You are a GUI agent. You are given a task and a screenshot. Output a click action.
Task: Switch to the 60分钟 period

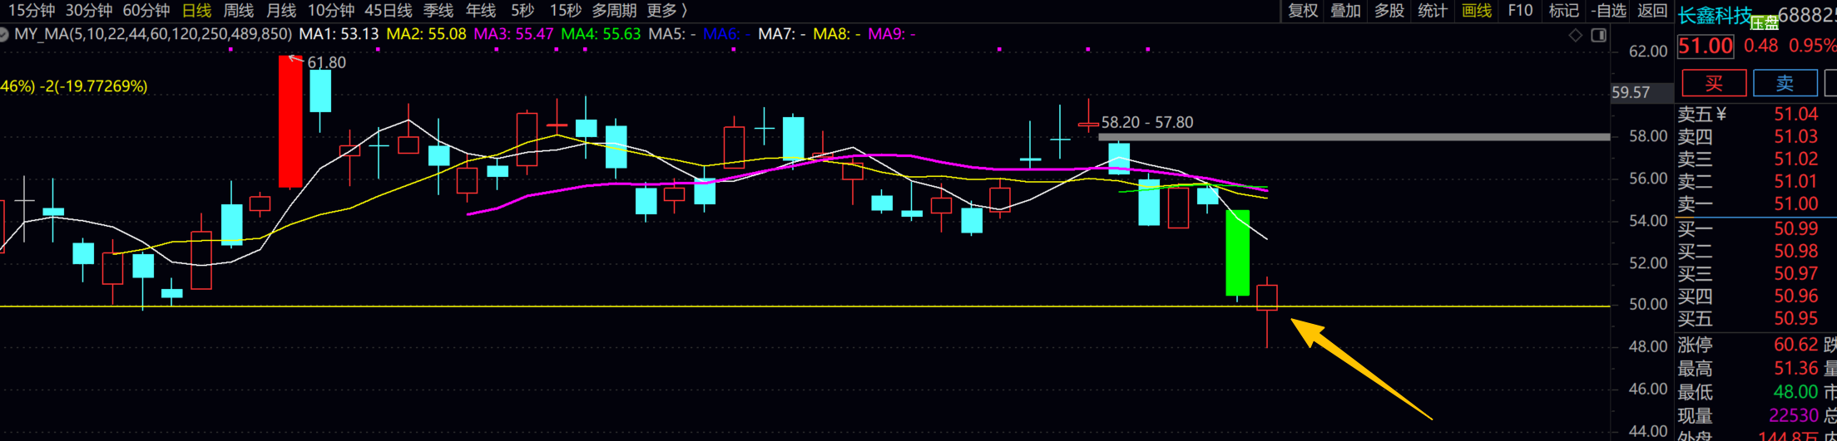coord(146,11)
